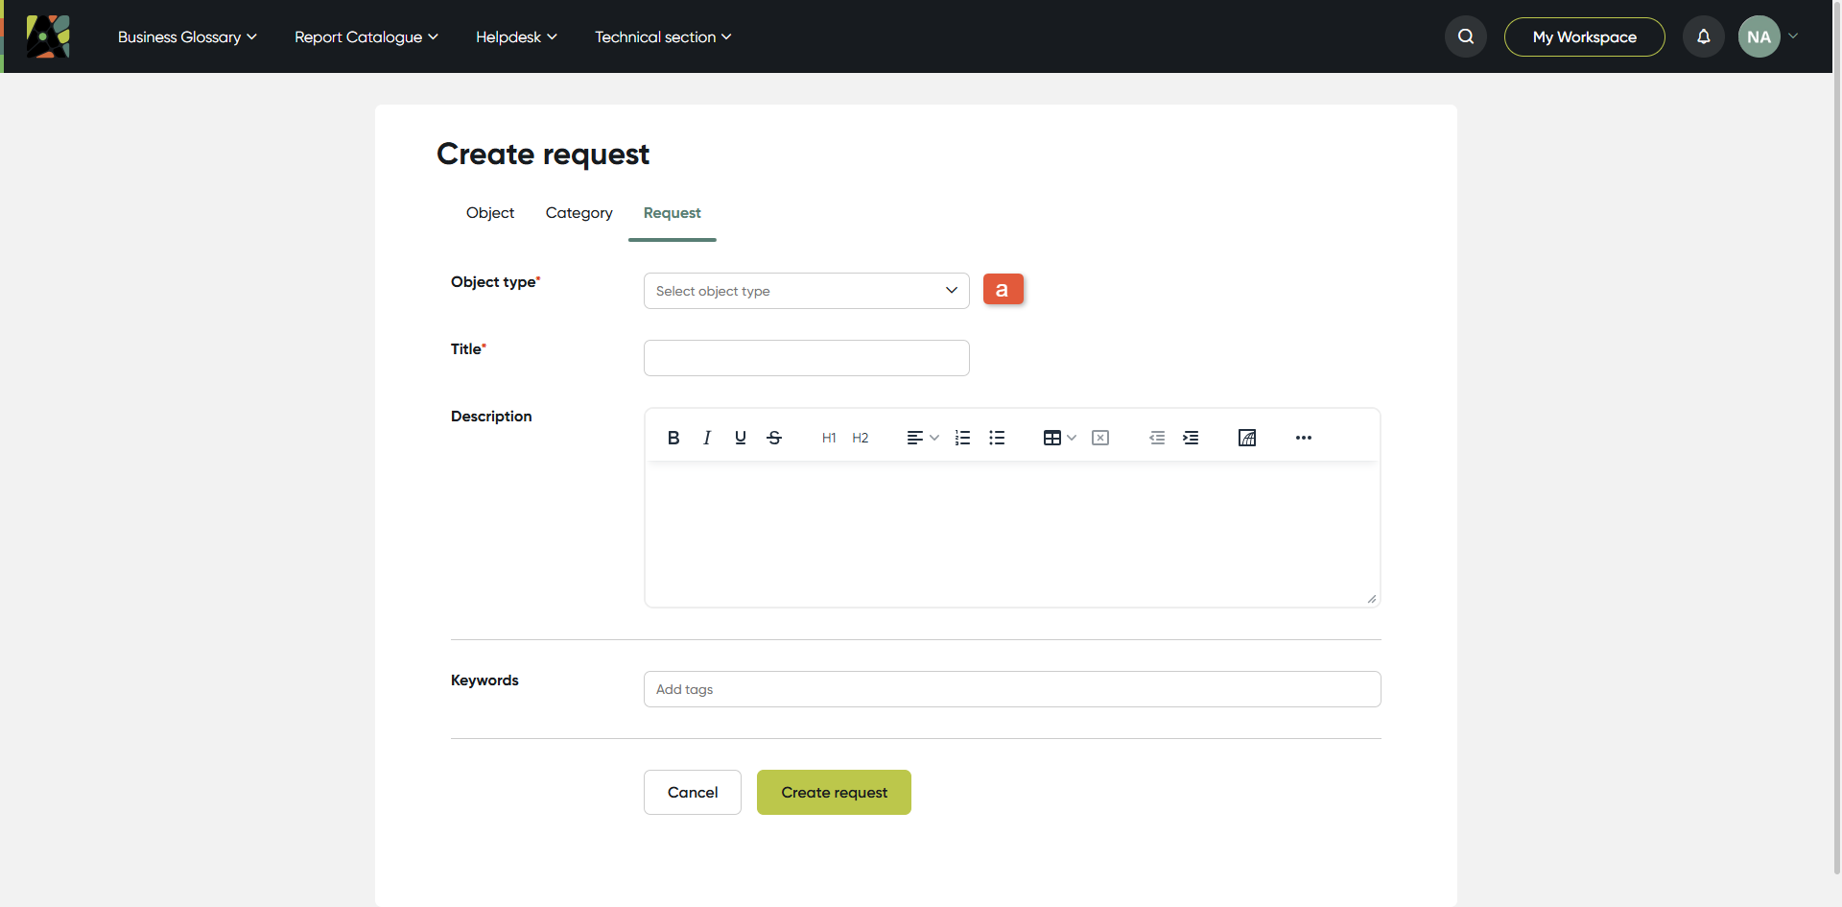Toggle bold formatting in Description
Screen dimensions: 1842x907
(x=673, y=438)
